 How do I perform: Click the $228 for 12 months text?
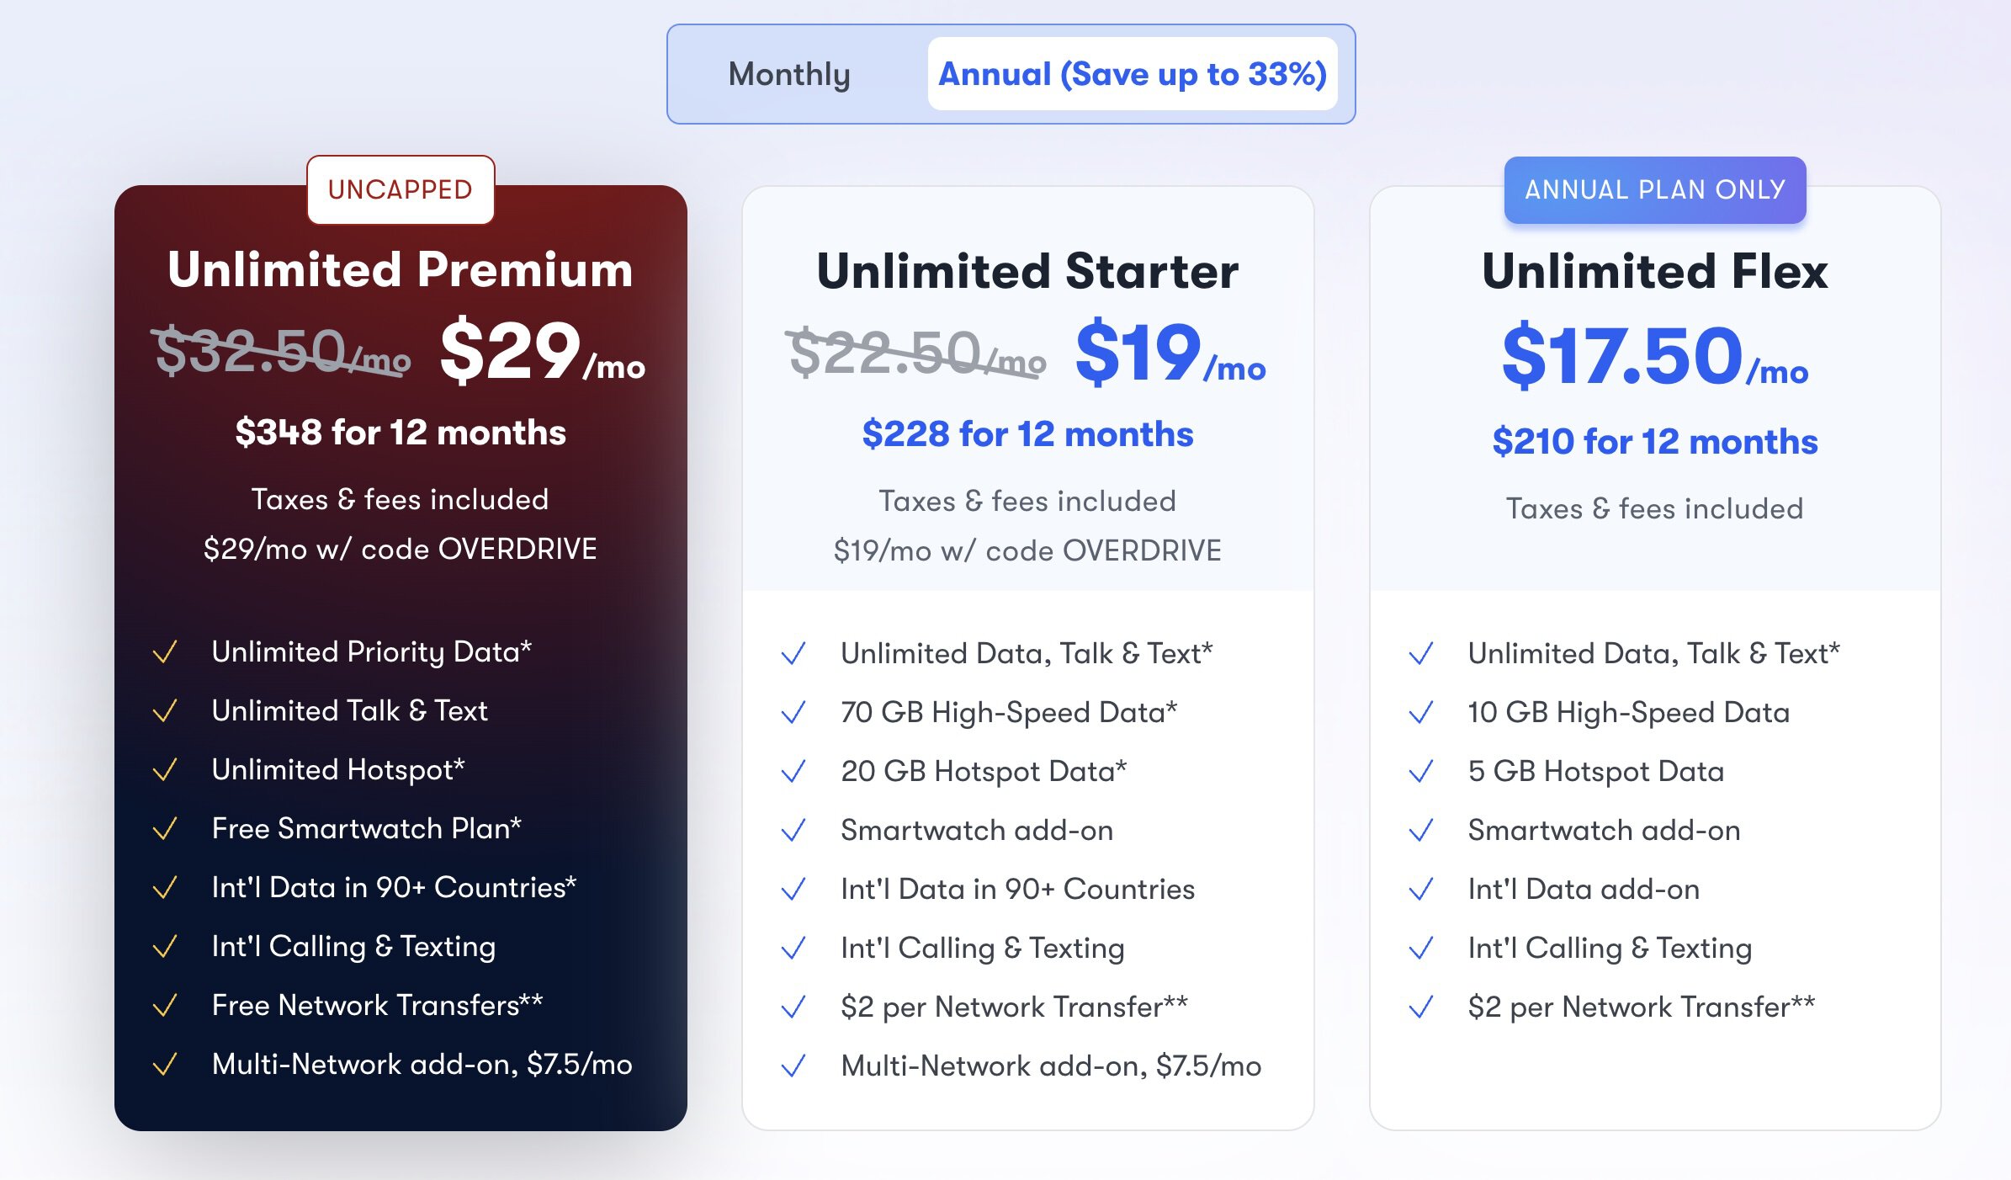click(1027, 434)
